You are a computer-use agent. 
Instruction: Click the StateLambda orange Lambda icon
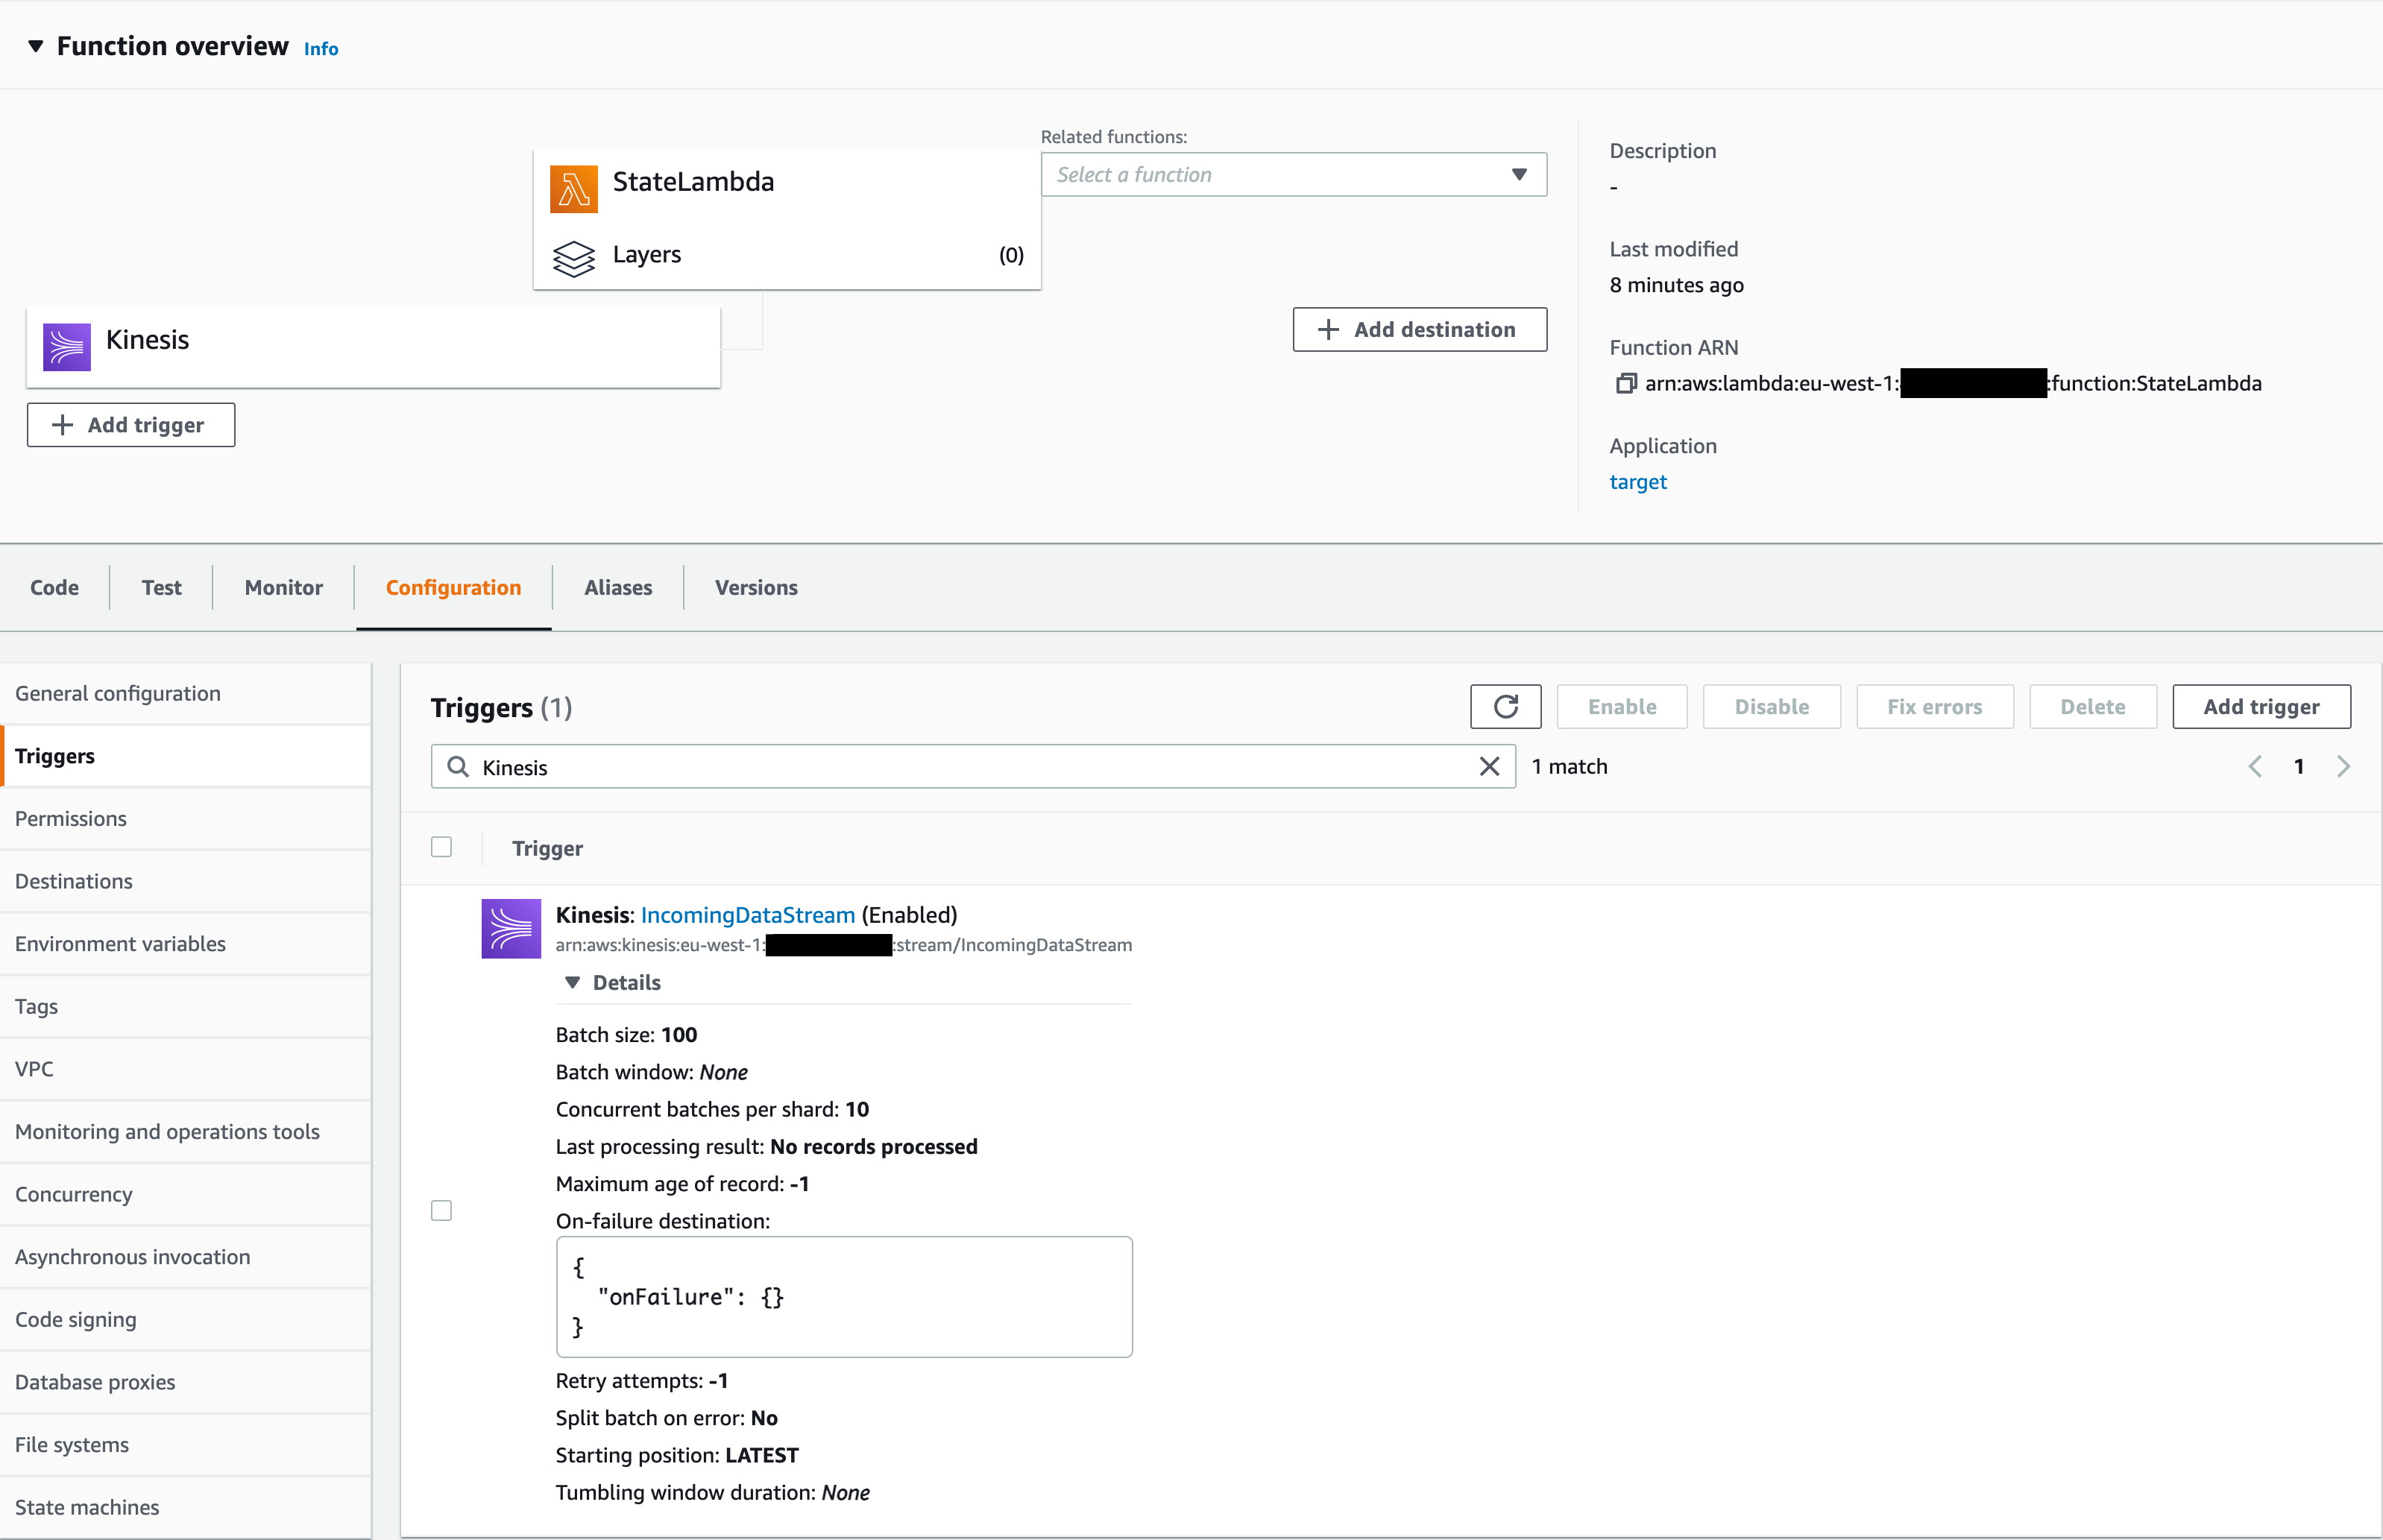click(x=573, y=188)
